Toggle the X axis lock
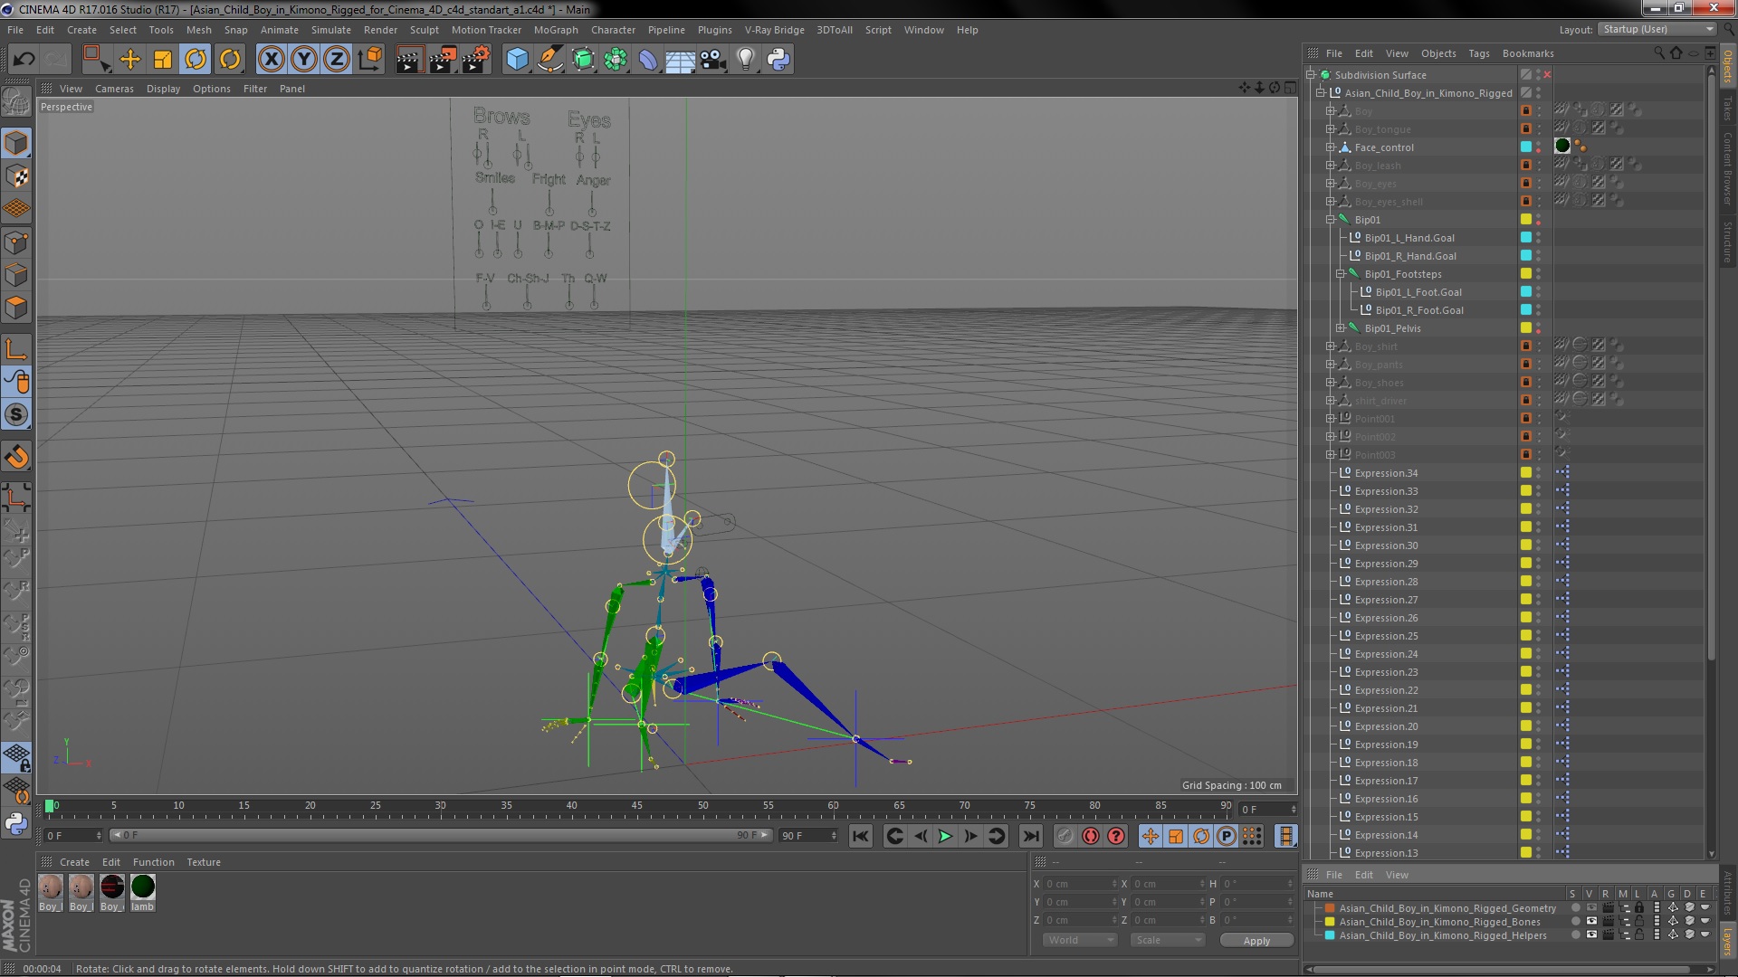1738x977 pixels. coord(271,60)
